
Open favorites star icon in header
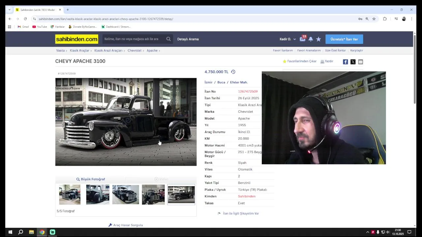tap(318, 39)
